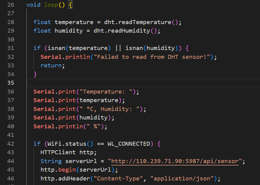Click the 'float' keyword before temperature

click(42, 22)
